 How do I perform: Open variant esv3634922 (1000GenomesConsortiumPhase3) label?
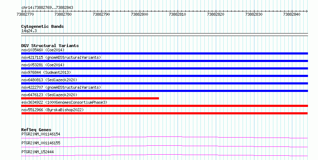[64, 102]
